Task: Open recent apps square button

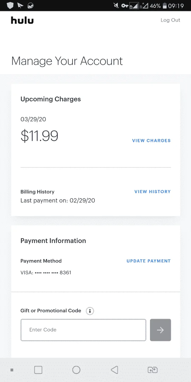Action: coord(38,370)
